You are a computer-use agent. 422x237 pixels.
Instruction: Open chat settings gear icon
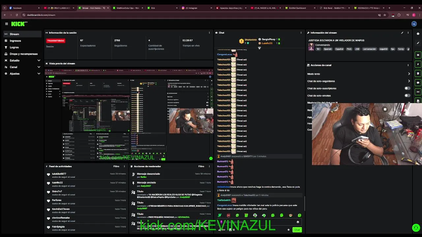[x=288, y=230]
